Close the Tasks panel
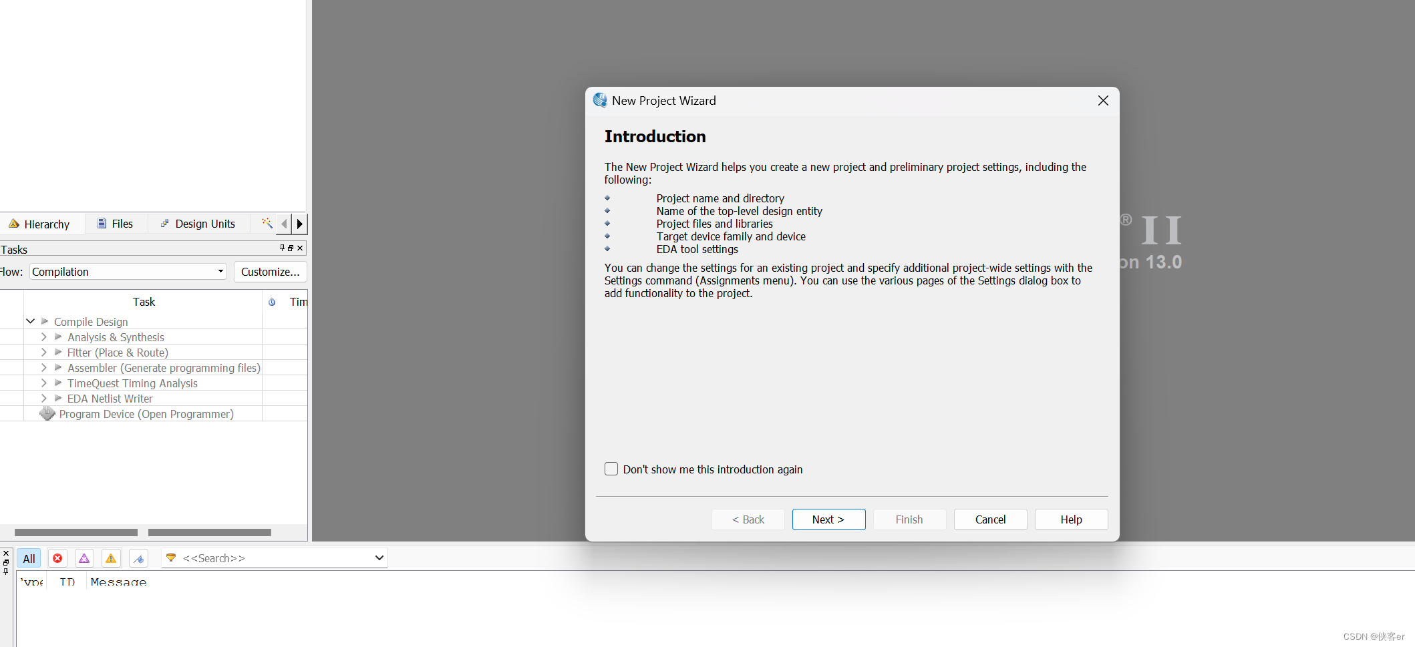The height and width of the screenshot is (647, 1415). (x=300, y=248)
